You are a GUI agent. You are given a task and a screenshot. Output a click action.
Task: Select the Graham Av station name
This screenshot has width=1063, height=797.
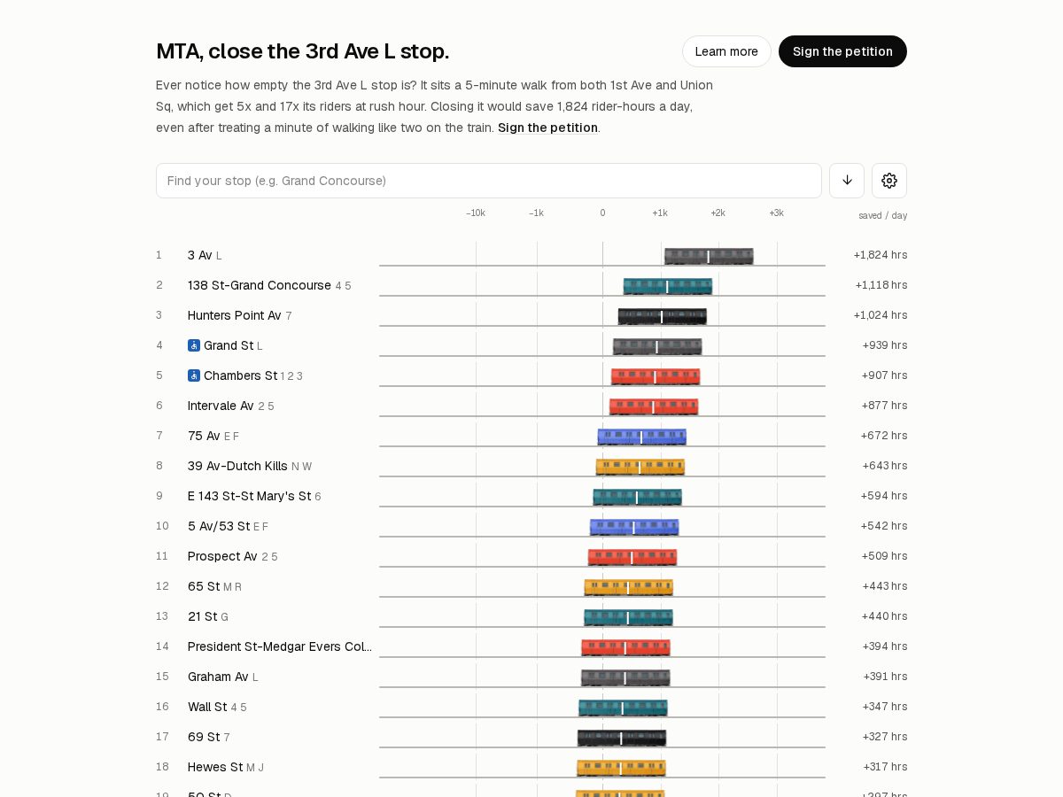click(x=218, y=677)
